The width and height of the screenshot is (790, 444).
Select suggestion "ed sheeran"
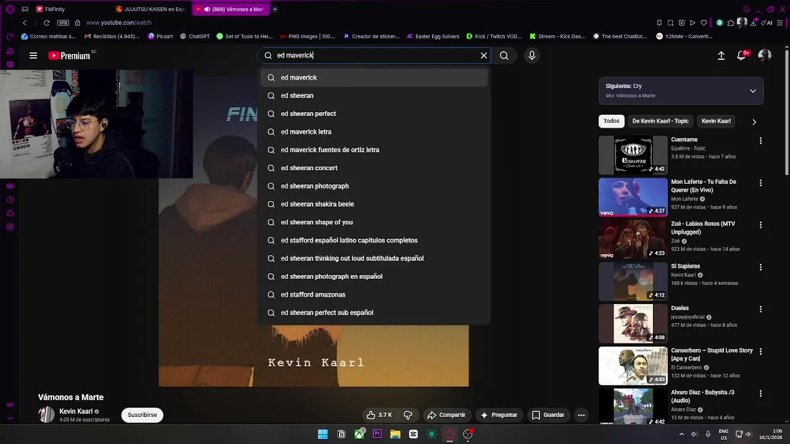(374, 96)
